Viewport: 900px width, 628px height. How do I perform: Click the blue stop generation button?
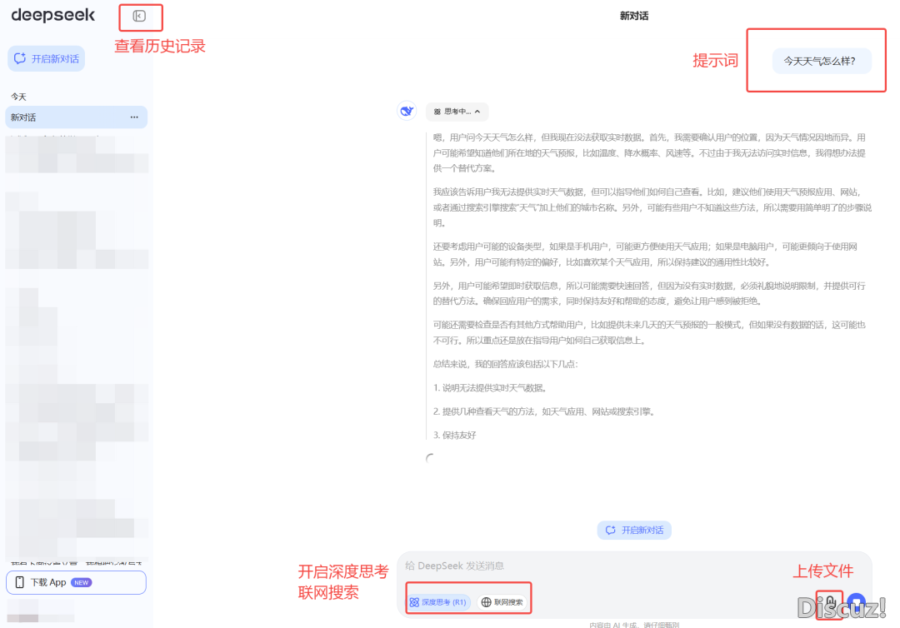pos(857,603)
